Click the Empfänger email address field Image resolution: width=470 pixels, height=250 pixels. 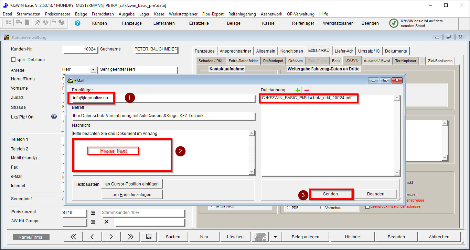point(163,98)
